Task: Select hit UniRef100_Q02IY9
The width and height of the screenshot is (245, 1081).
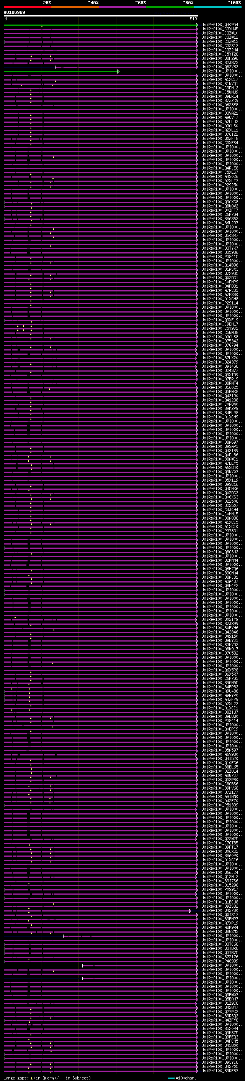Action: pos(220,619)
